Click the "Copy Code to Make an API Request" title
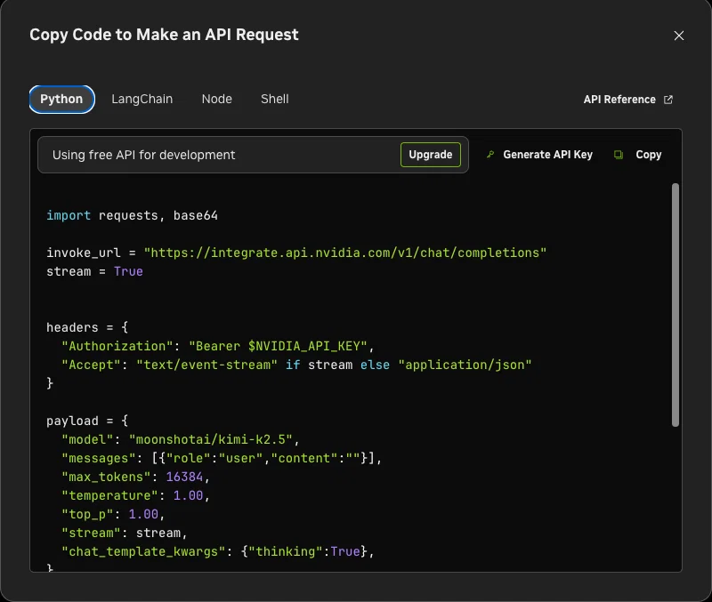The height and width of the screenshot is (602, 712). (164, 35)
